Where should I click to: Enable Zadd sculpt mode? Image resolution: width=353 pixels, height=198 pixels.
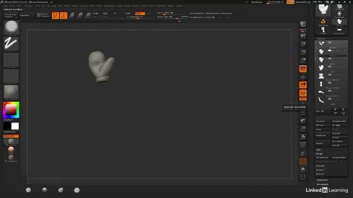click(x=128, y=13)
